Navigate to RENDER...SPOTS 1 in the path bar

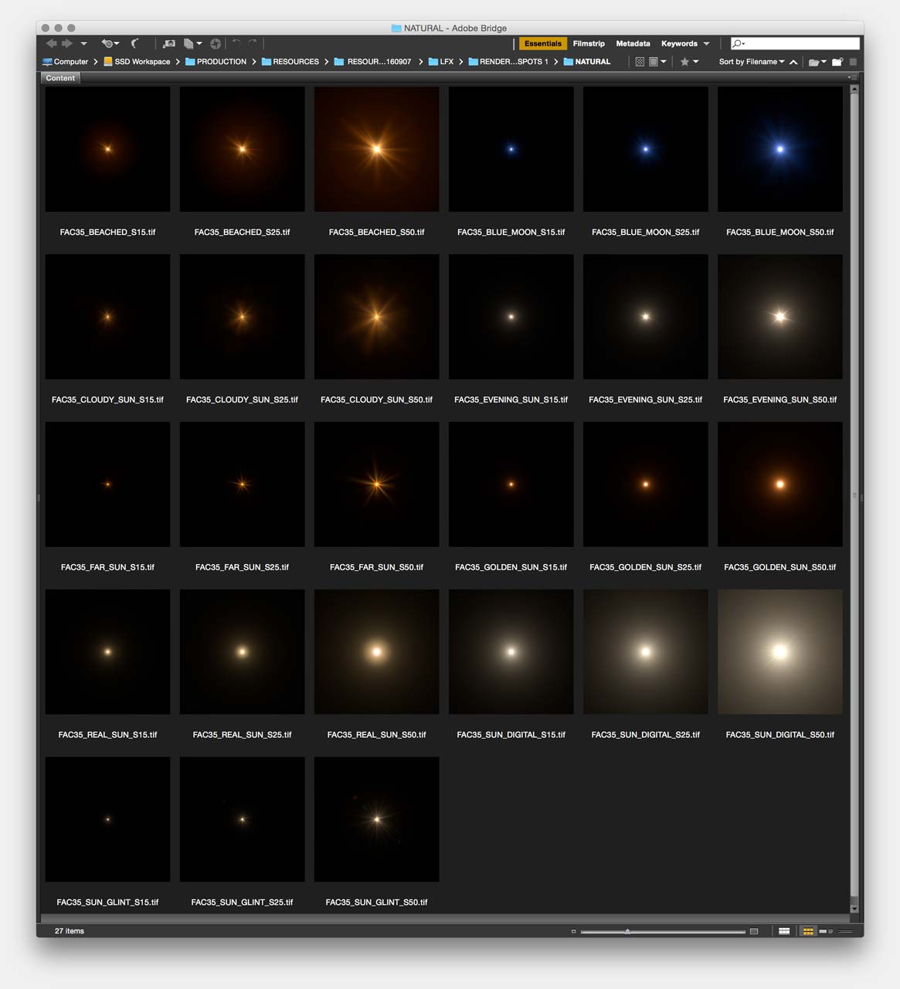[x=508, y=62]
